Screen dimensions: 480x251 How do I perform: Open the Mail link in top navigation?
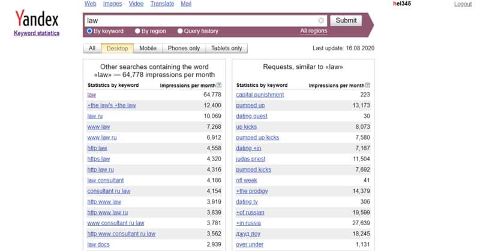click(186, 4)
